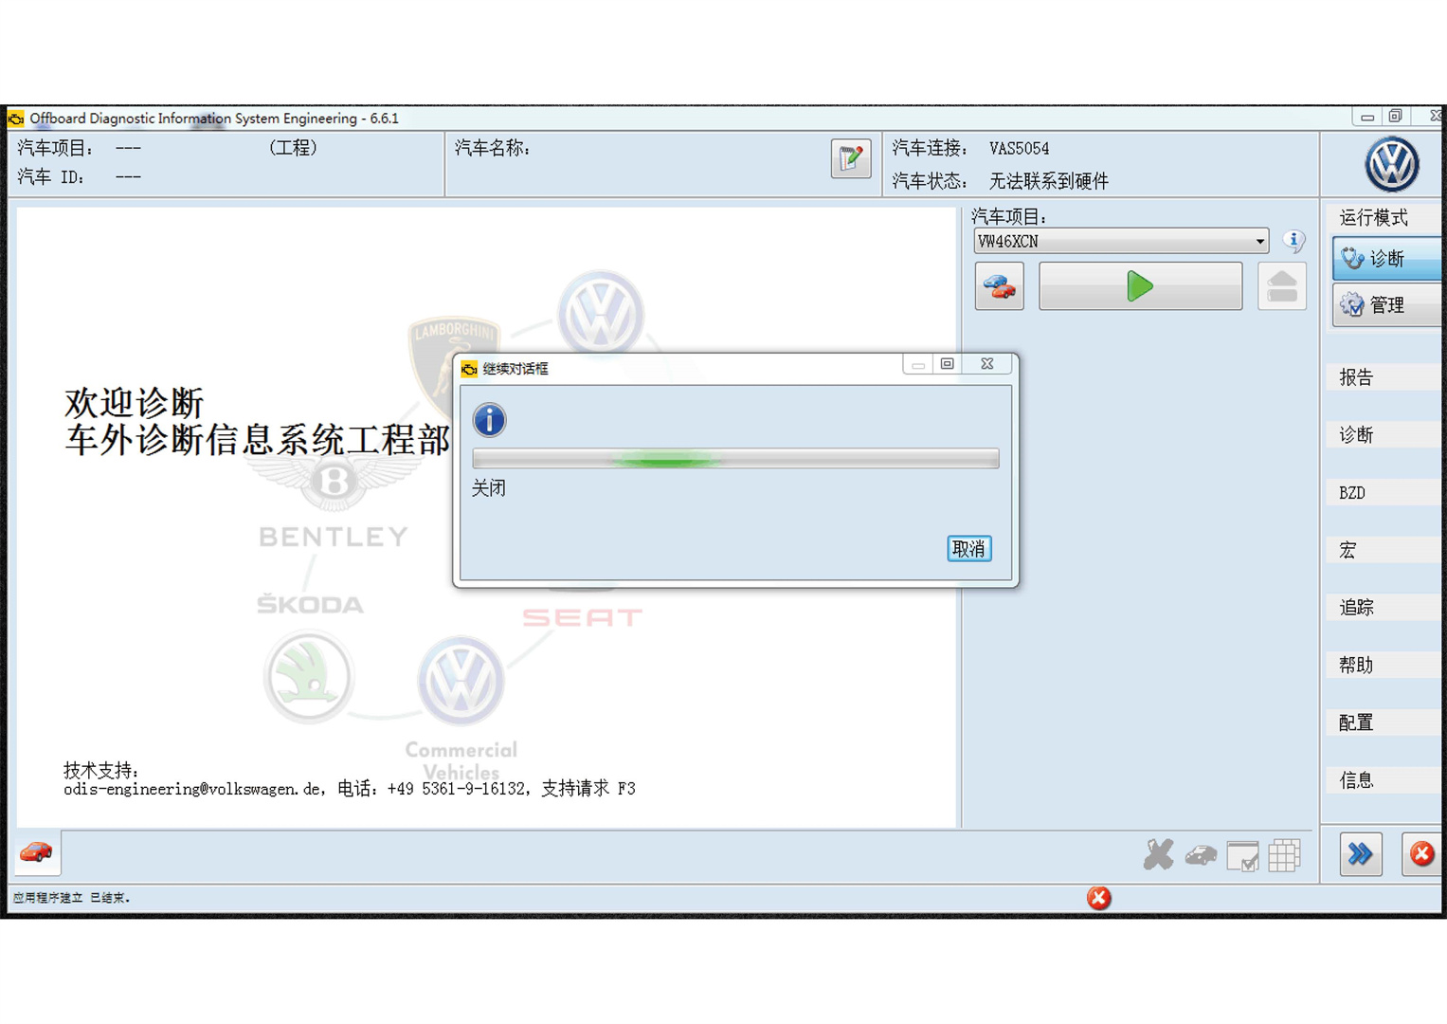Screen dimensions: 1447x1024
Task: Restore the main ODIS Engineering window
Action: pyautogui.click(x=1395, y=117)
